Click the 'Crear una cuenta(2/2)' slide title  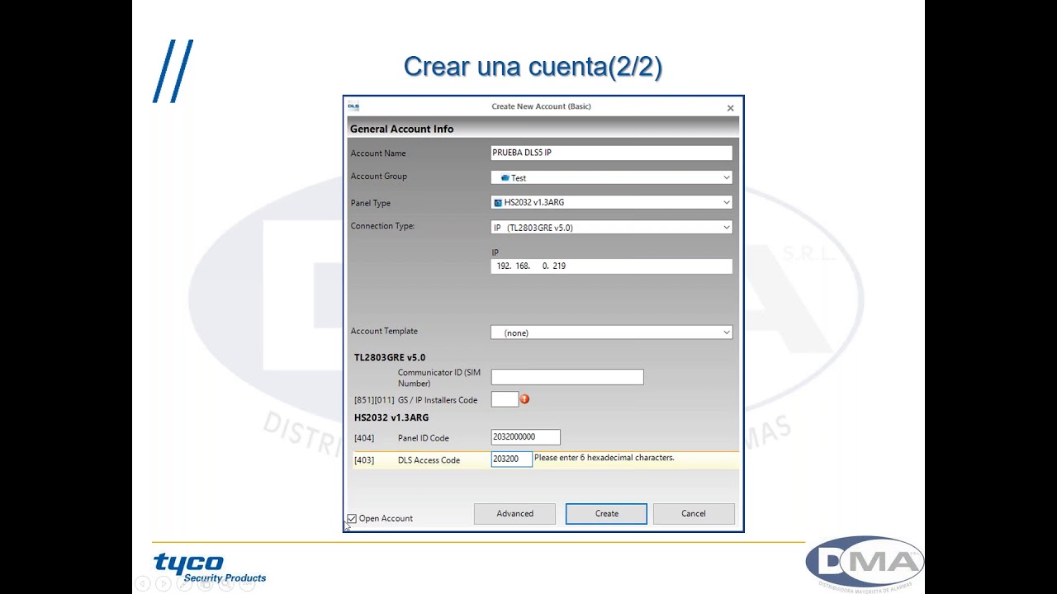533,67
